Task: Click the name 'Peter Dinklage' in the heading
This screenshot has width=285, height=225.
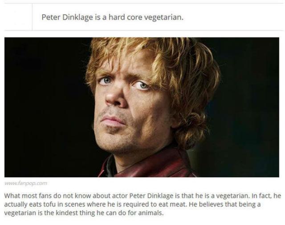Action: point(67,17)
